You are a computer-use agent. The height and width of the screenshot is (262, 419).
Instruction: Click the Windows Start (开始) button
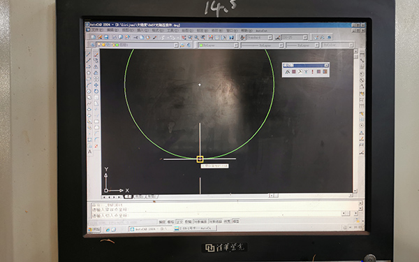[x=94, y=229]
